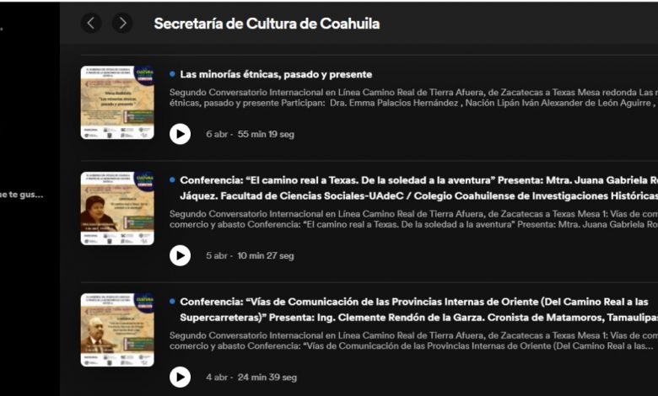
Task: Open the cover thumbnail of the Clemente Rendón conference
Action: [117, 329]
